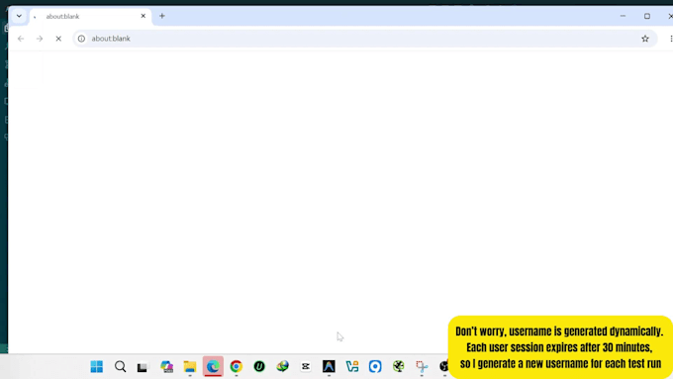Open the tab search dropdown arrow
Screen dimensions: 673x379
coord(19,16)
